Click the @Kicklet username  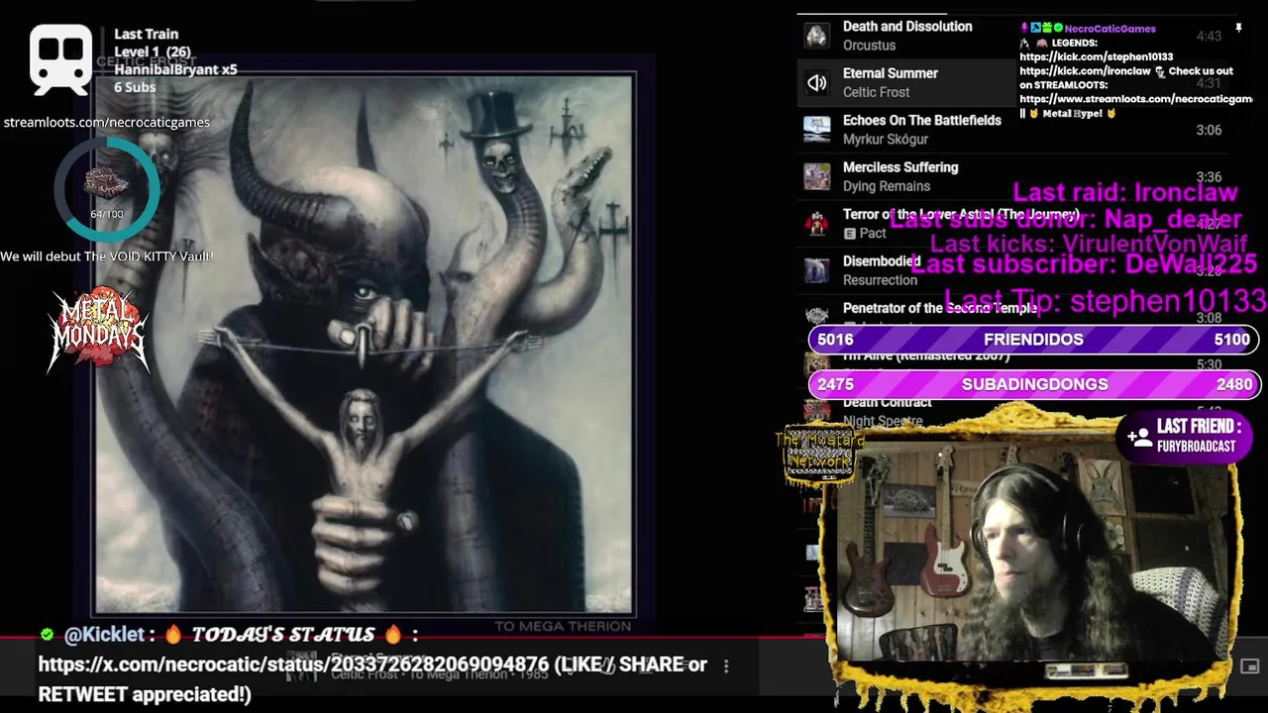click(104, 634)
